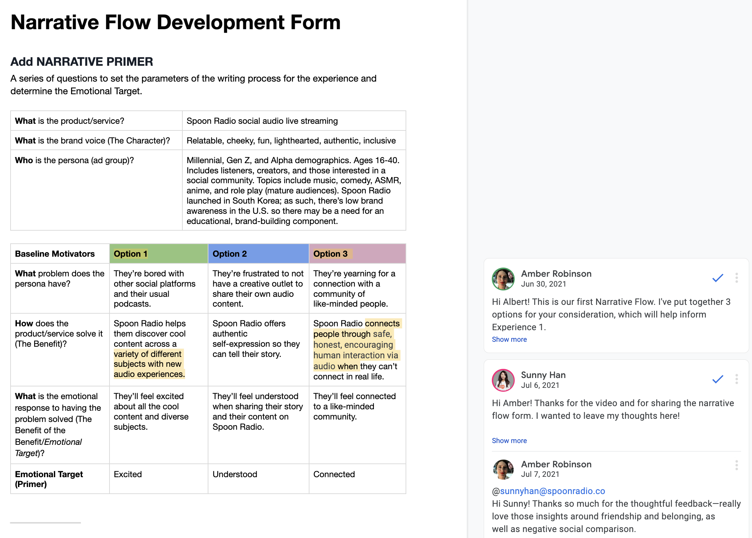Click the 'Jul 7, 2021' reply date
The image size is (752, 538).
540,474
